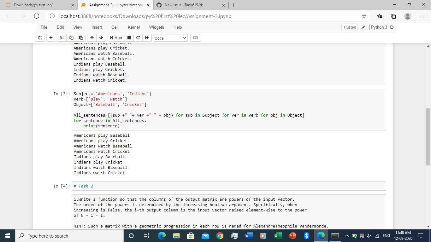Click the 'In [3]:' cell prompt
The width and height of the screenshot is (431, 242).
click(x=62, y=94)
